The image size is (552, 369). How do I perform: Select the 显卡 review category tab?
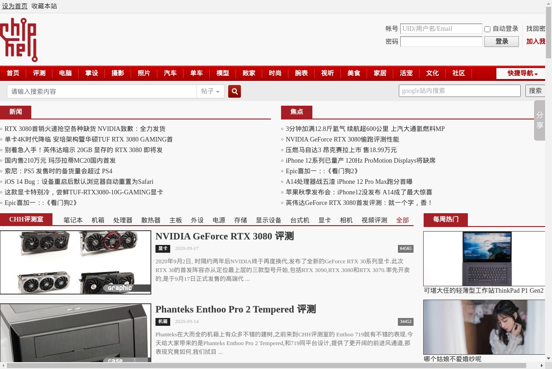point(325,220)
